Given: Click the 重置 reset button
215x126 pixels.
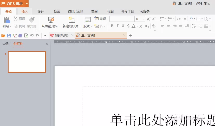Looking at the screenshot, I should tap(100, 18).
